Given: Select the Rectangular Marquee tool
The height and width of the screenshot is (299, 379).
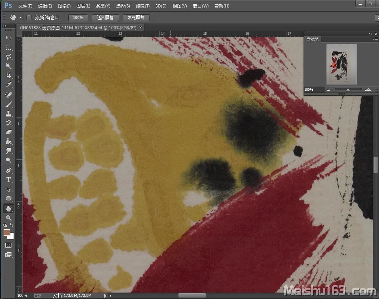Looking at the screenshot, I should pyautogui.click(x=9, y=48).
